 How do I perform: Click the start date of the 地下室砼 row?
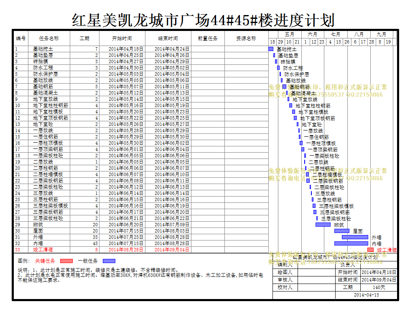coord(126,124)
